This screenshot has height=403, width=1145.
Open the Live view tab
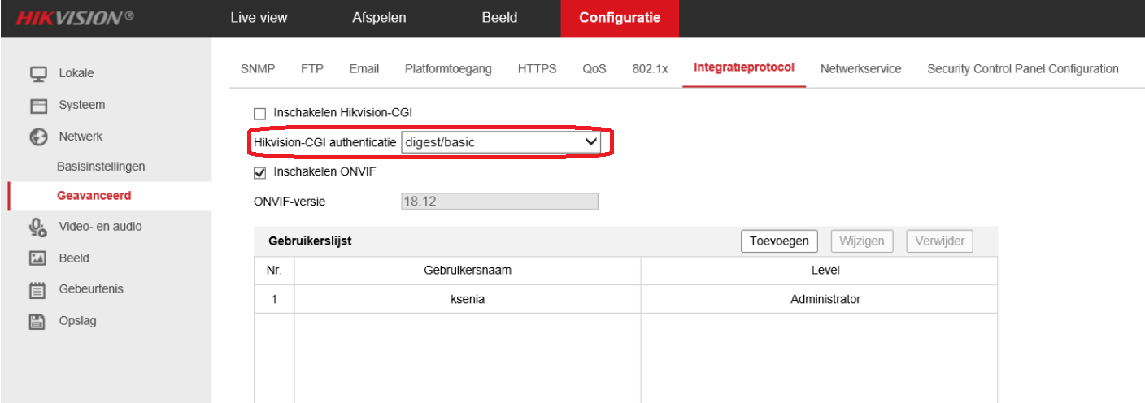tap(259, 18)
